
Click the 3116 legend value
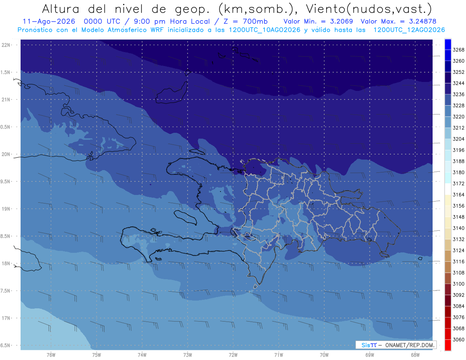[459, 261]
